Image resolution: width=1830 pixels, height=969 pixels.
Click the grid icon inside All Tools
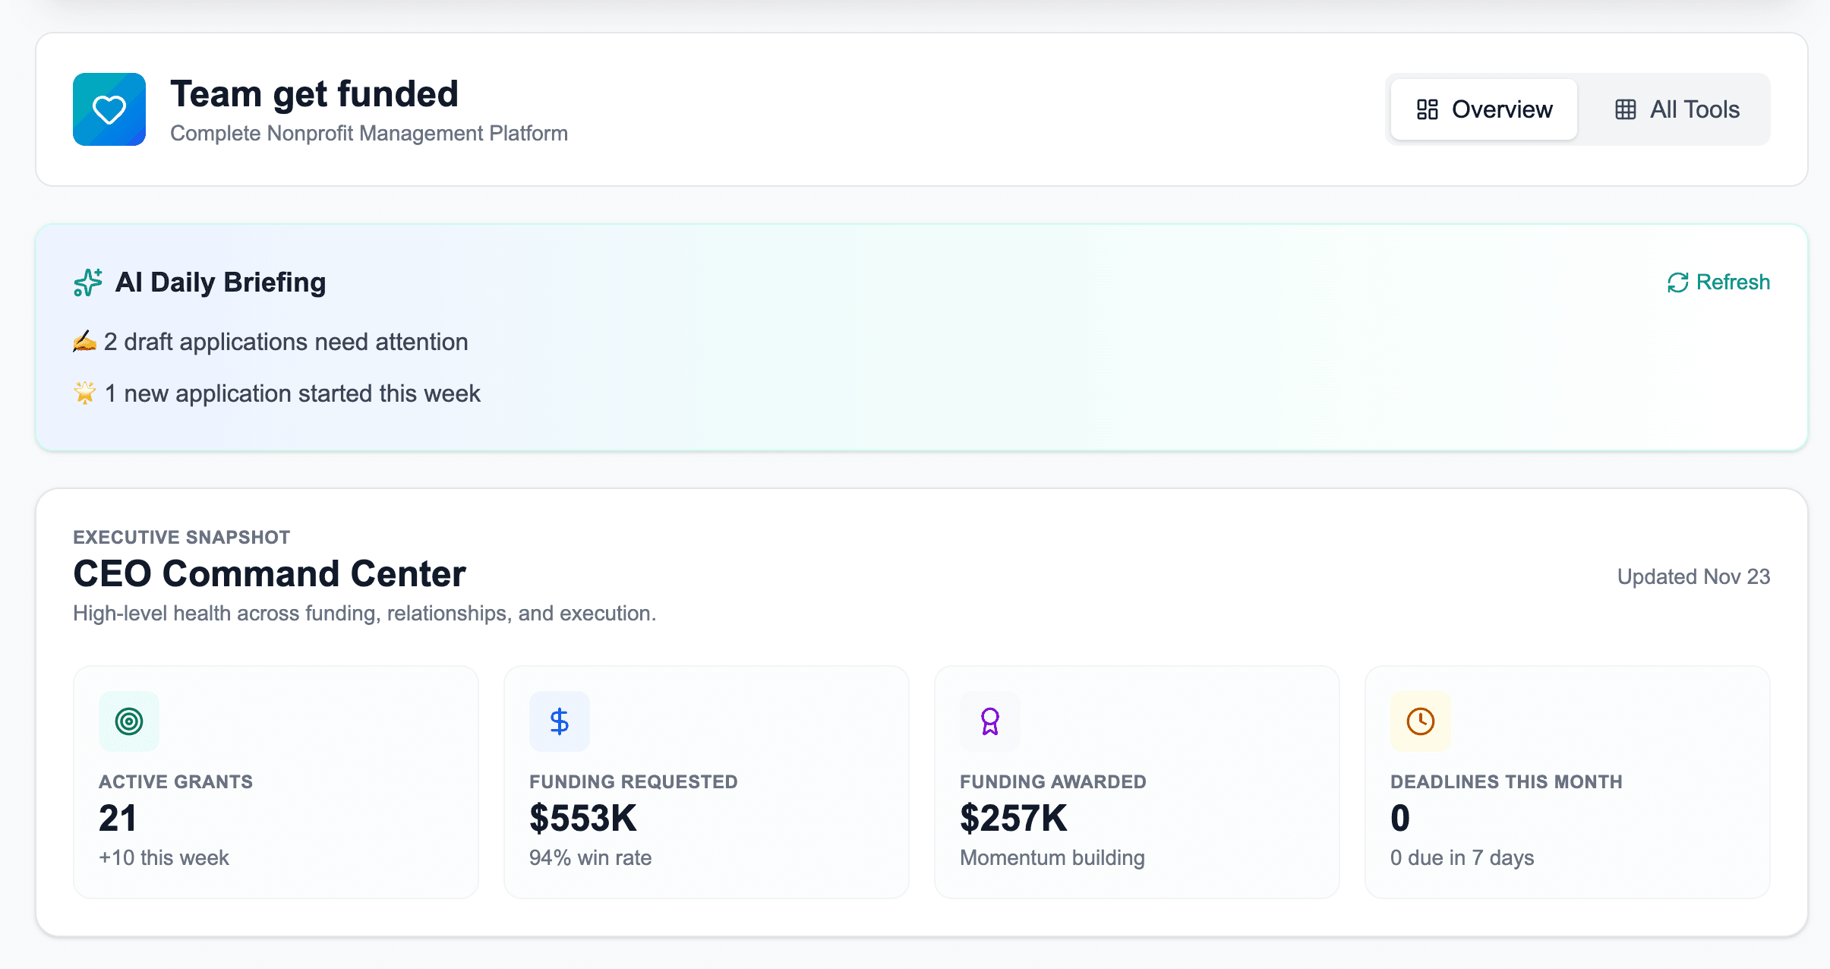[x=1626, y=109]
